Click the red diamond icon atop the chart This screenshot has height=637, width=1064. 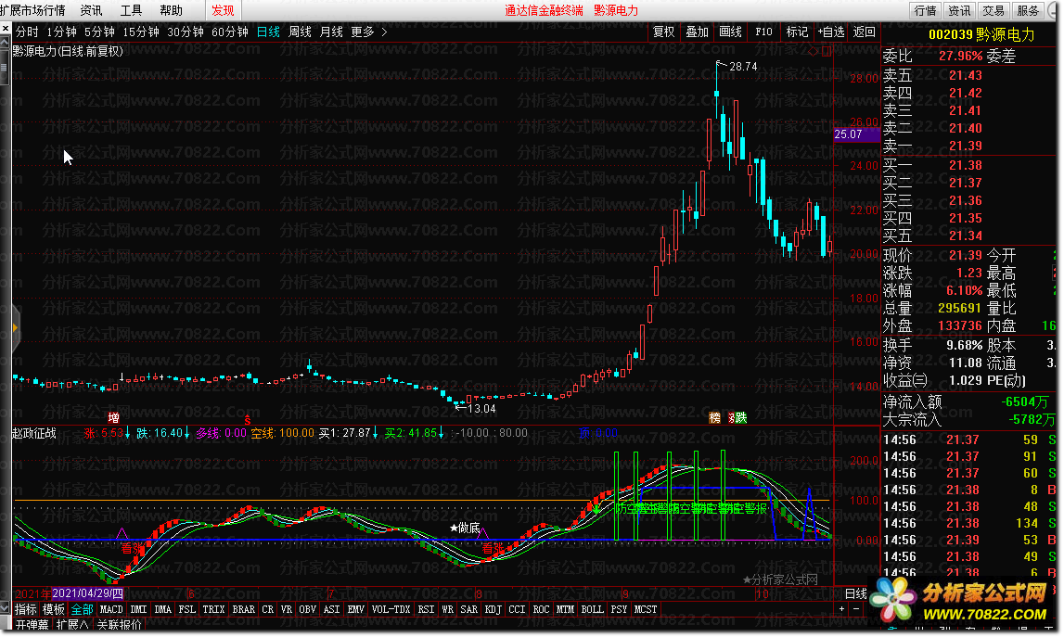(814, 51)
